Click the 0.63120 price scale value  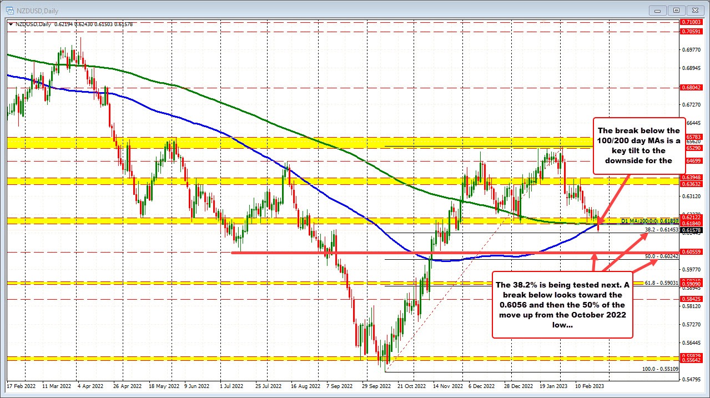point(692,197)
